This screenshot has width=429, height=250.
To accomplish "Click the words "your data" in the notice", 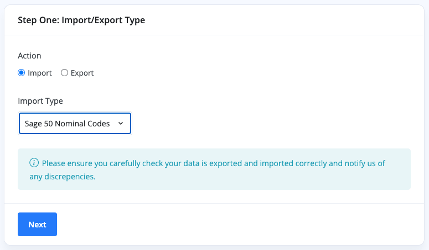I will tap(188, 163).
